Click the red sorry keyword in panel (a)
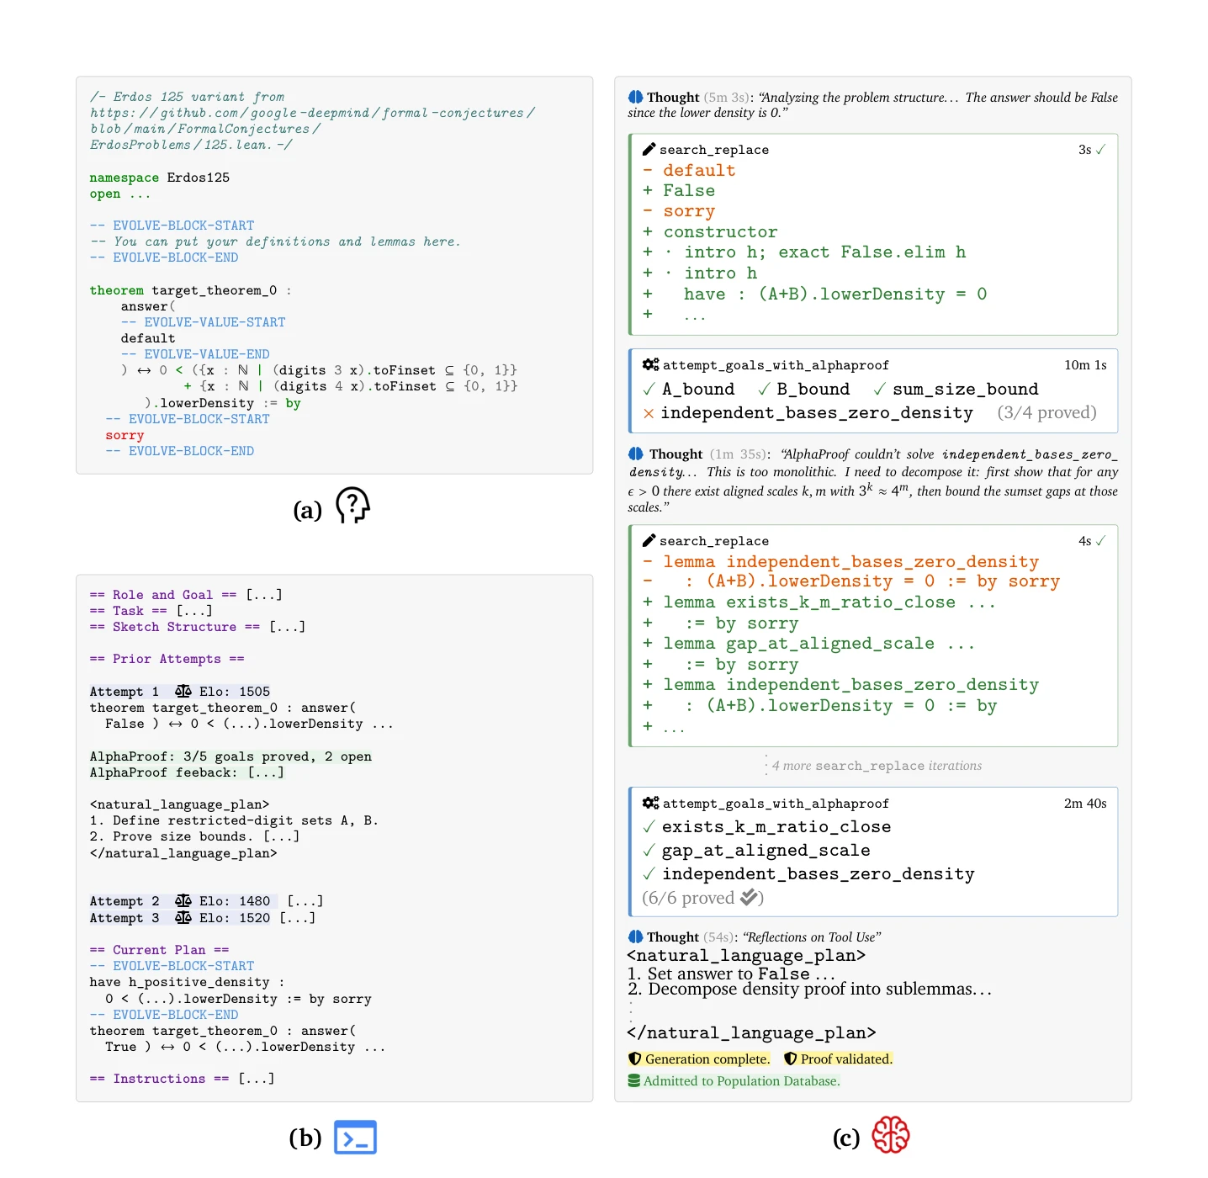Viewport: 1208px width, 1178px height. (x=125, y=435)
